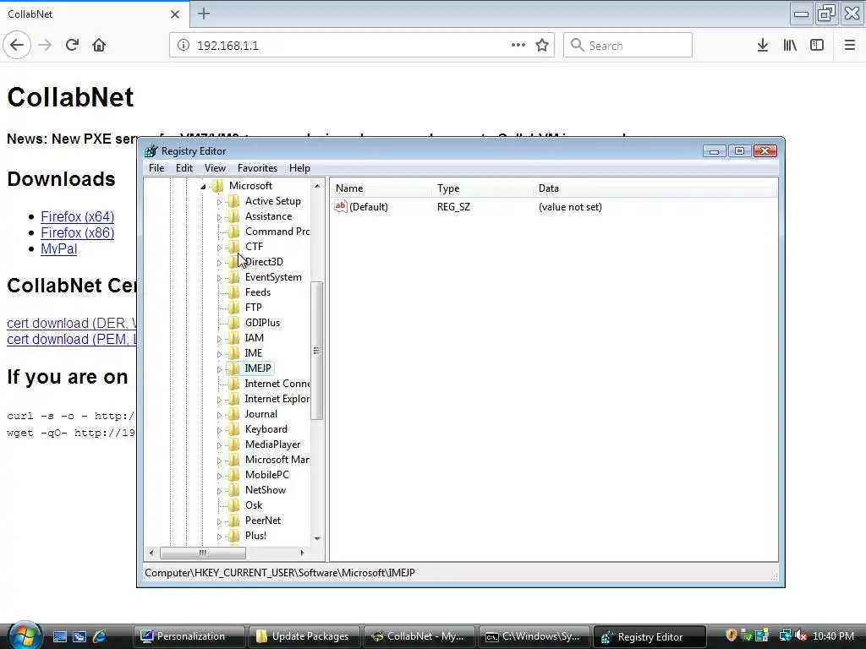Click tree scrollbar down arrow
The height and width of the screenshot is (649, 866).
[317, 538]
